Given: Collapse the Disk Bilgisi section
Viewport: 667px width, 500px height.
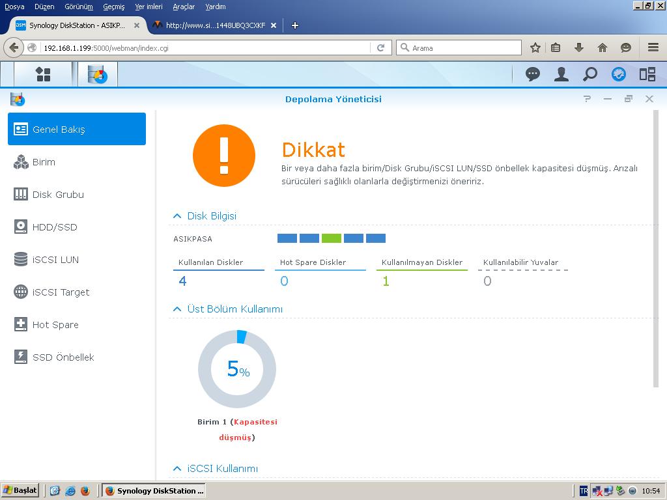Looking at the screenshot, I should [177, 216].
